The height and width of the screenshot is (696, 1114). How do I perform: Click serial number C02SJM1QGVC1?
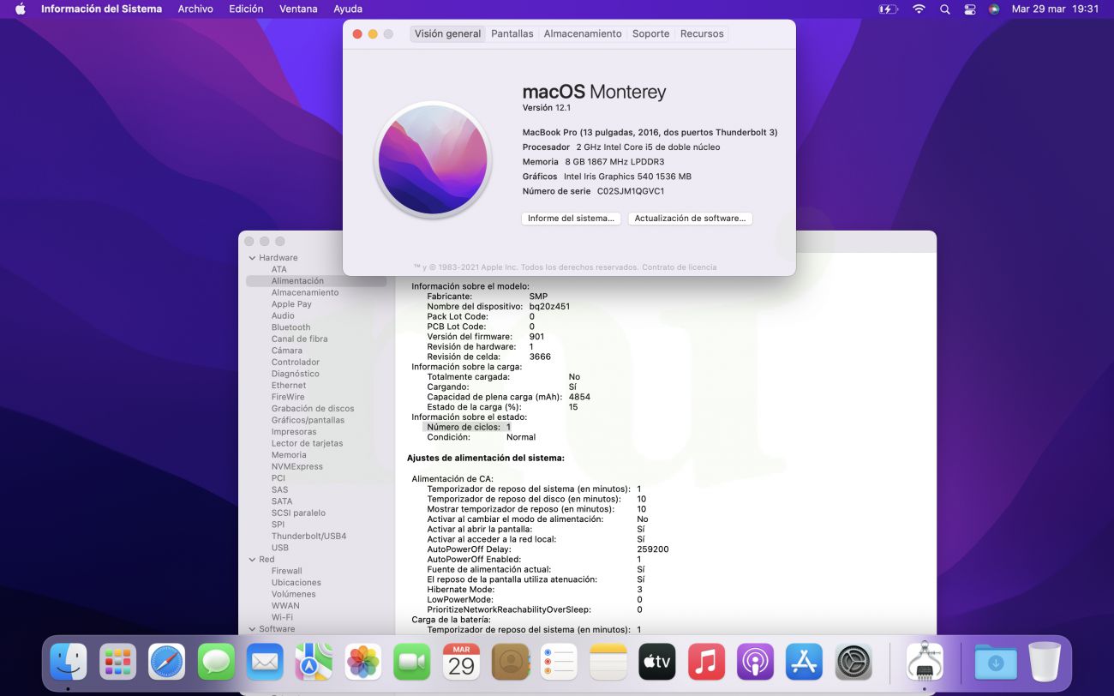pyautogui.click(x=630, y=191)
